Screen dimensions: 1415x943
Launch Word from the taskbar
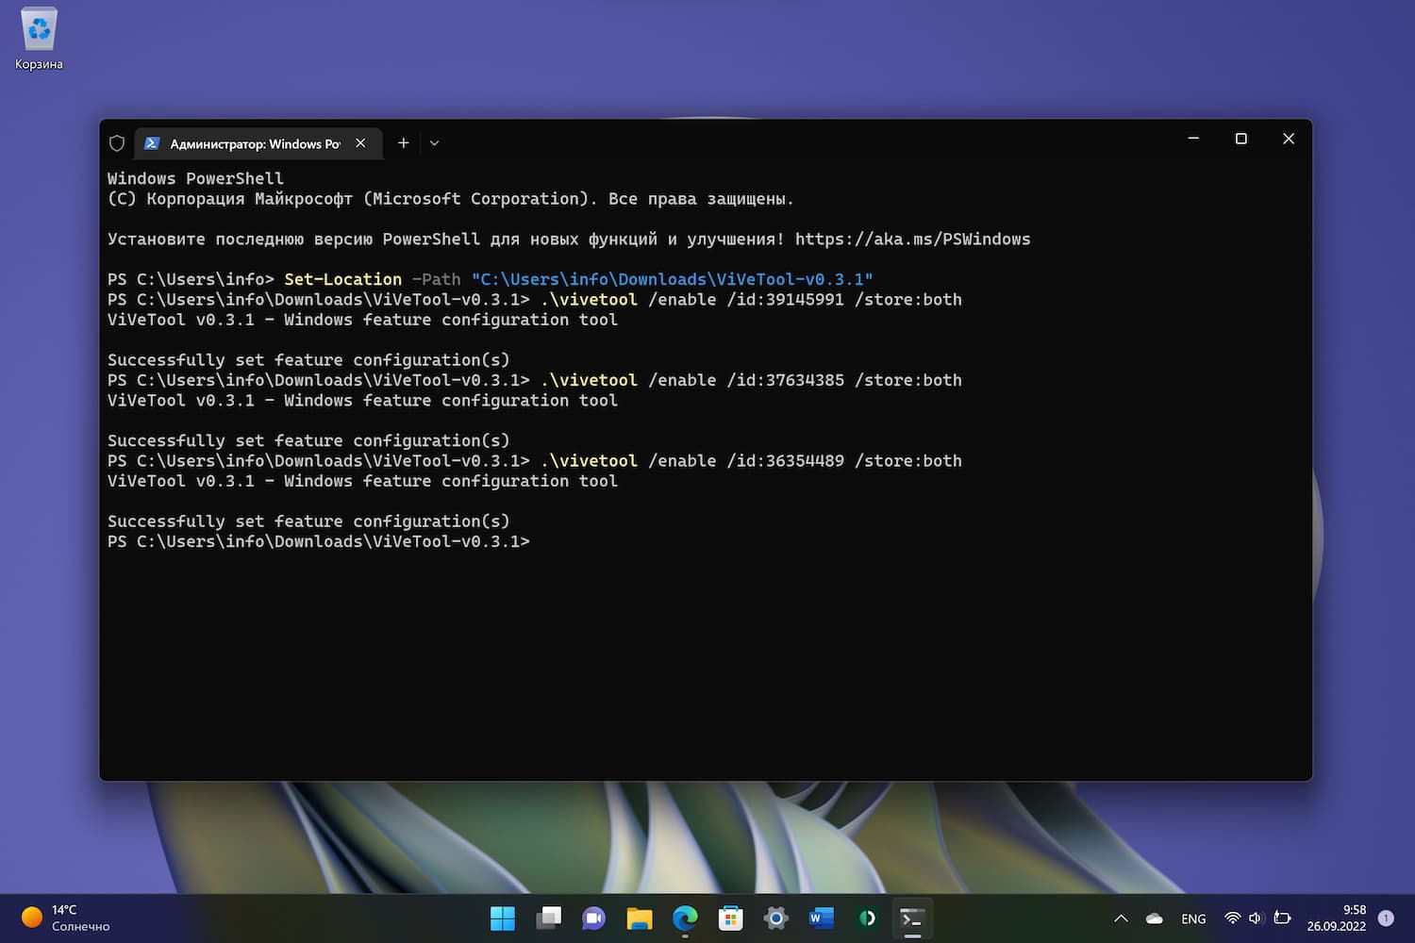pyautogui.click(x=822, y=918)
